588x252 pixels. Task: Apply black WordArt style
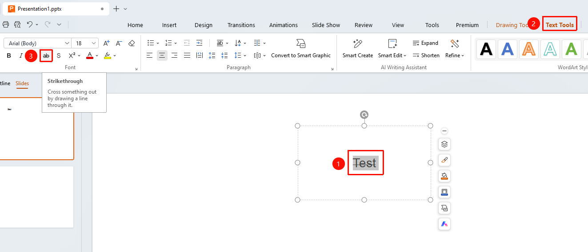(487, 49)
